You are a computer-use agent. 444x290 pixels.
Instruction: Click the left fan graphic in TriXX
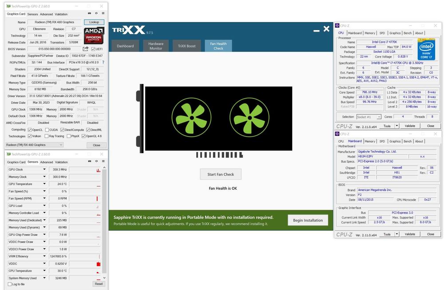tap(192, 117)
